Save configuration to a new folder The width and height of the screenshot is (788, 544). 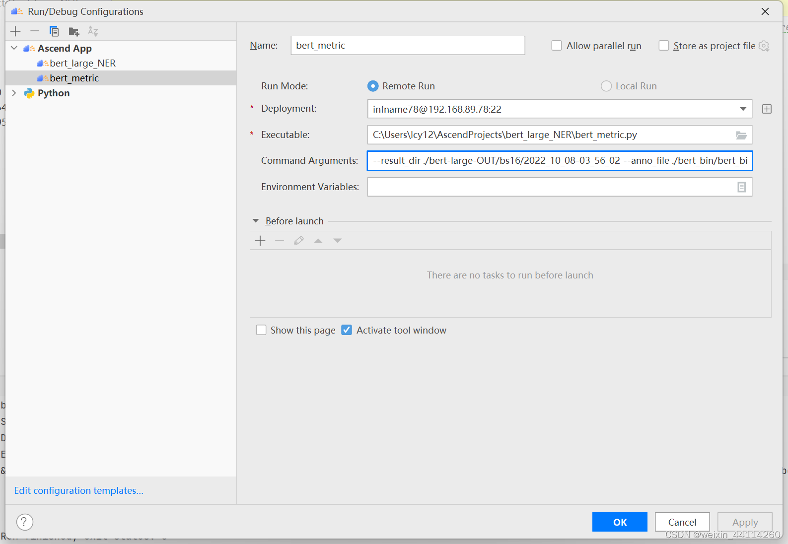(x=74, y=31)
